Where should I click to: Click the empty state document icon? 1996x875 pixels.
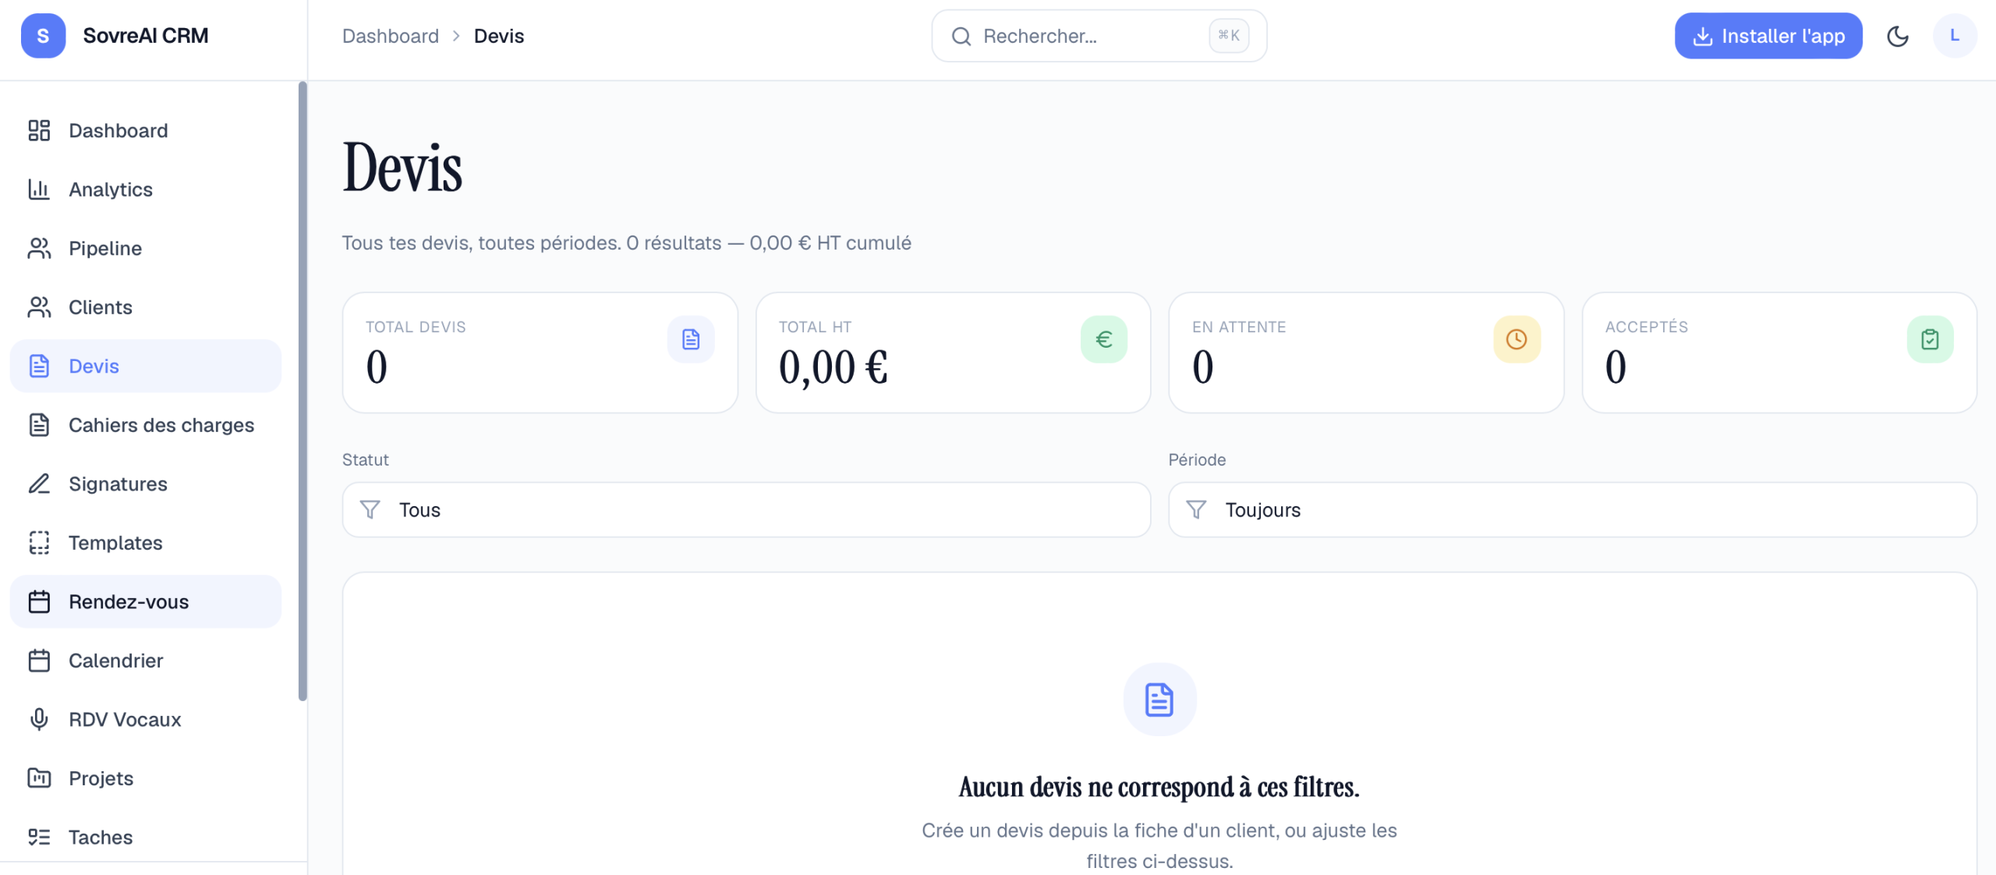1159,700
